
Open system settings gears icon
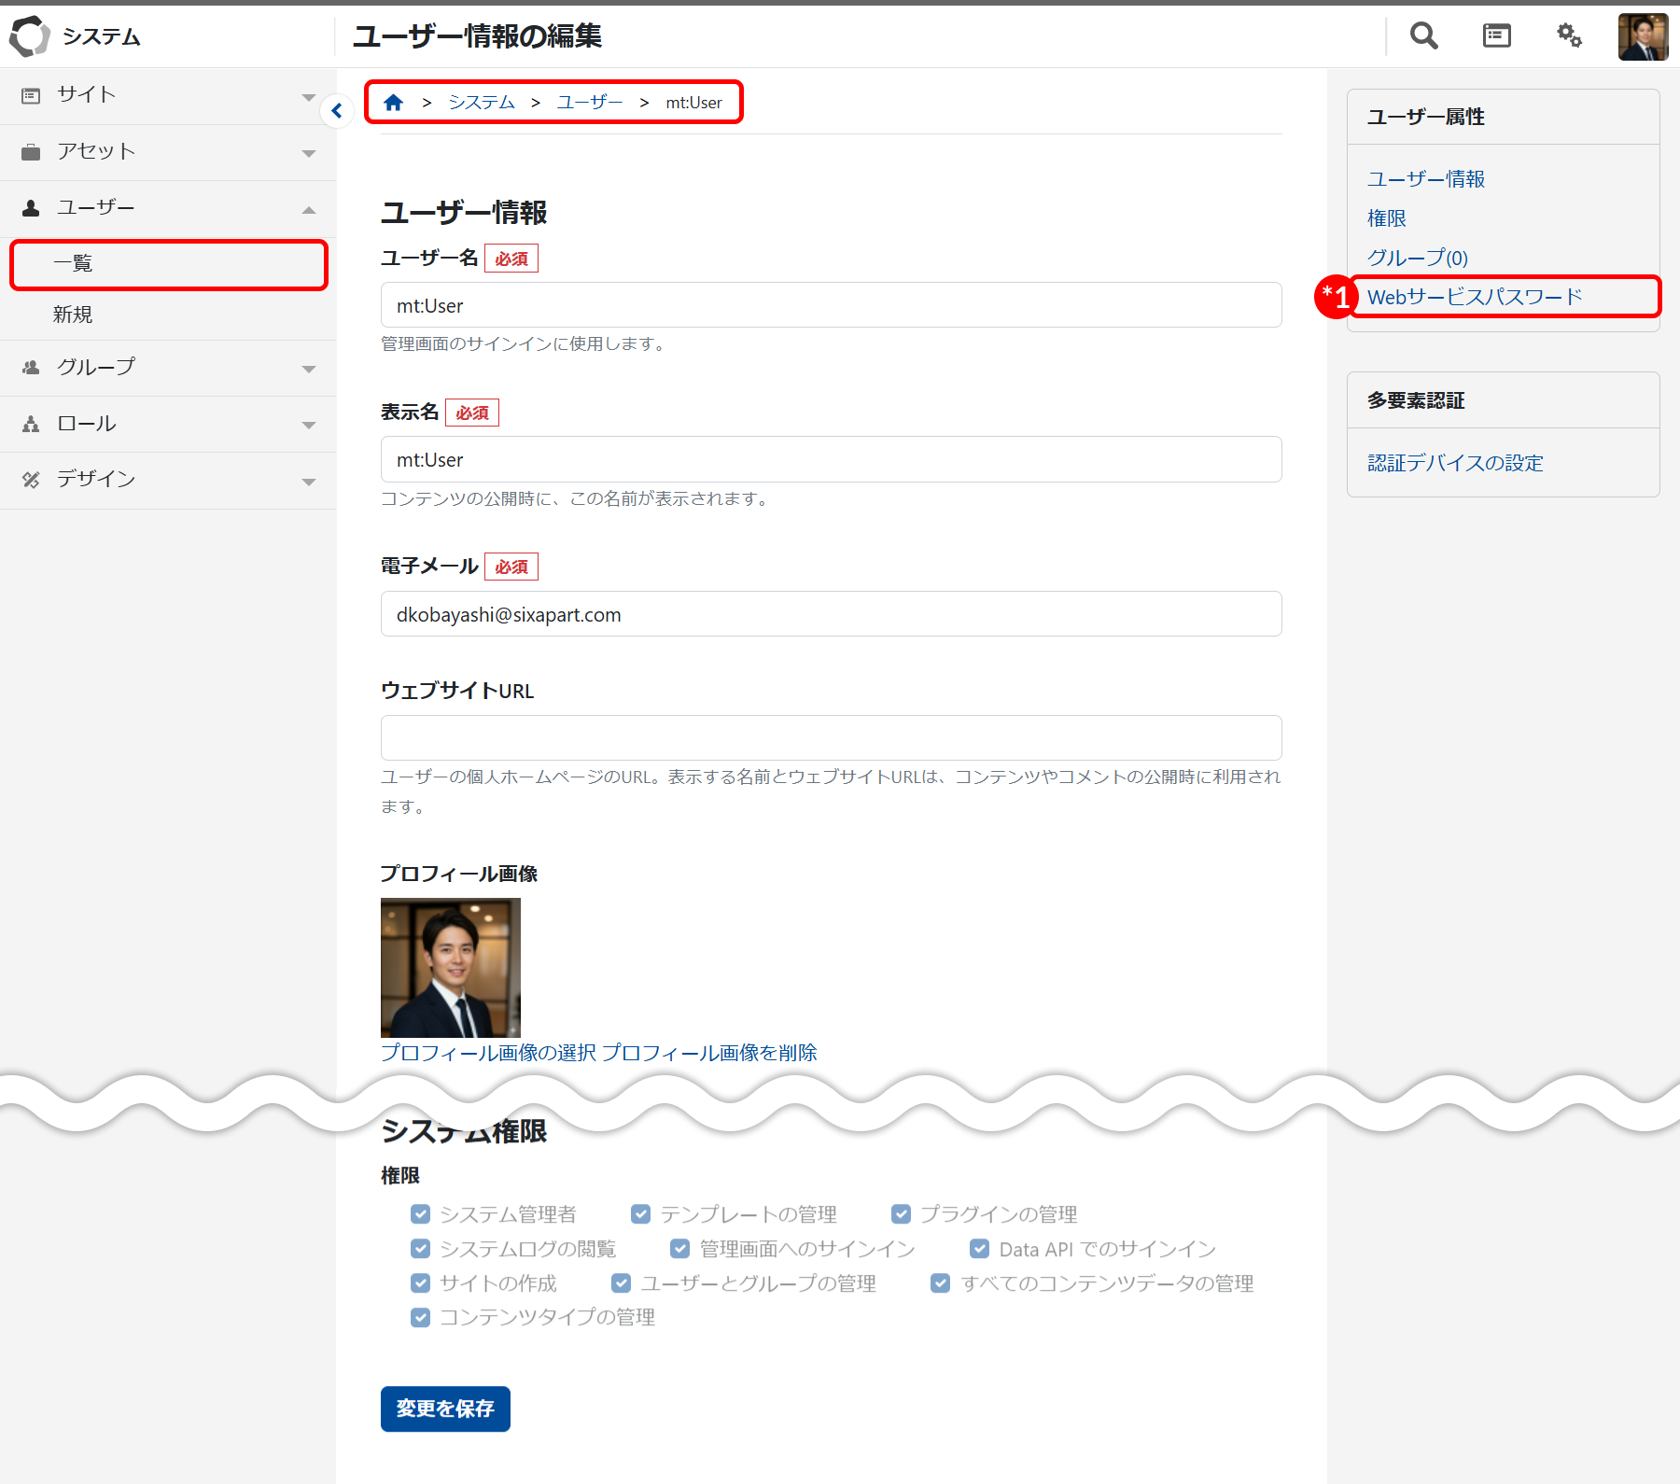1569,36
